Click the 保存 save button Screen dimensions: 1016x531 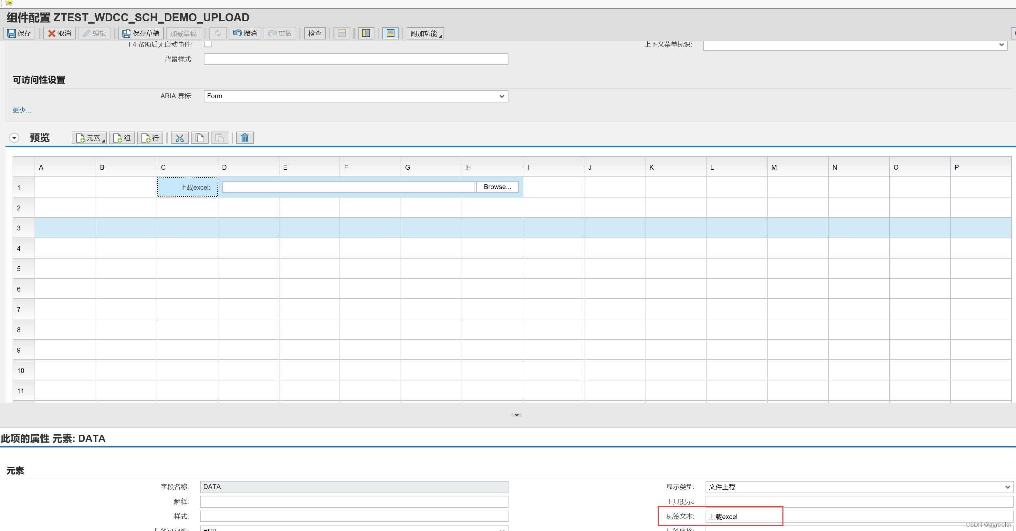click(x=19, y=33)
